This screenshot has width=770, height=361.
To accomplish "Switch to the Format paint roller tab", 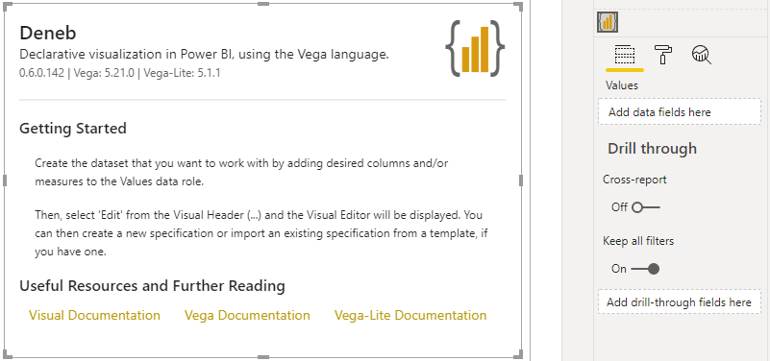I will coord(663,55).
